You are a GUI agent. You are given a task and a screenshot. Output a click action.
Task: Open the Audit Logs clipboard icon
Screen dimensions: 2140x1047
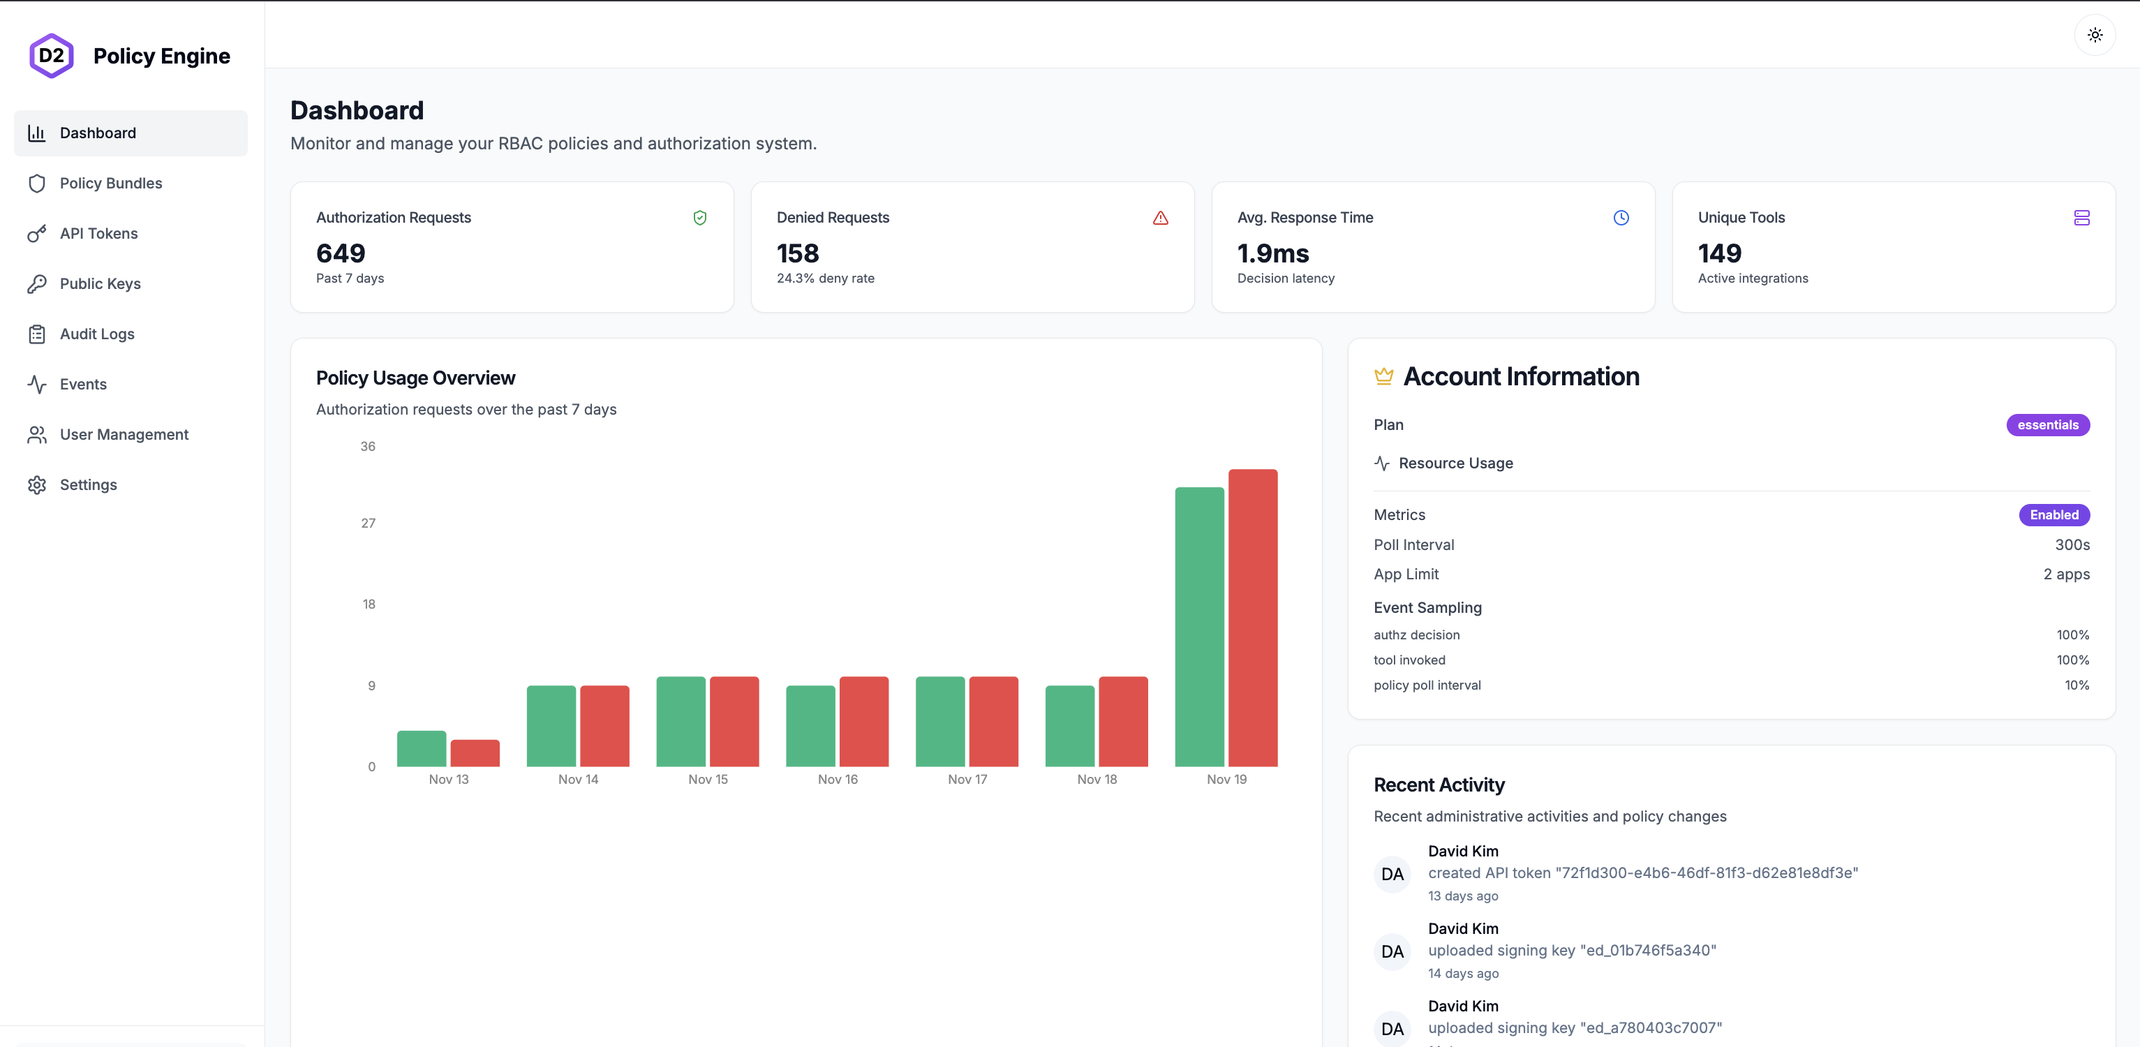38,334
